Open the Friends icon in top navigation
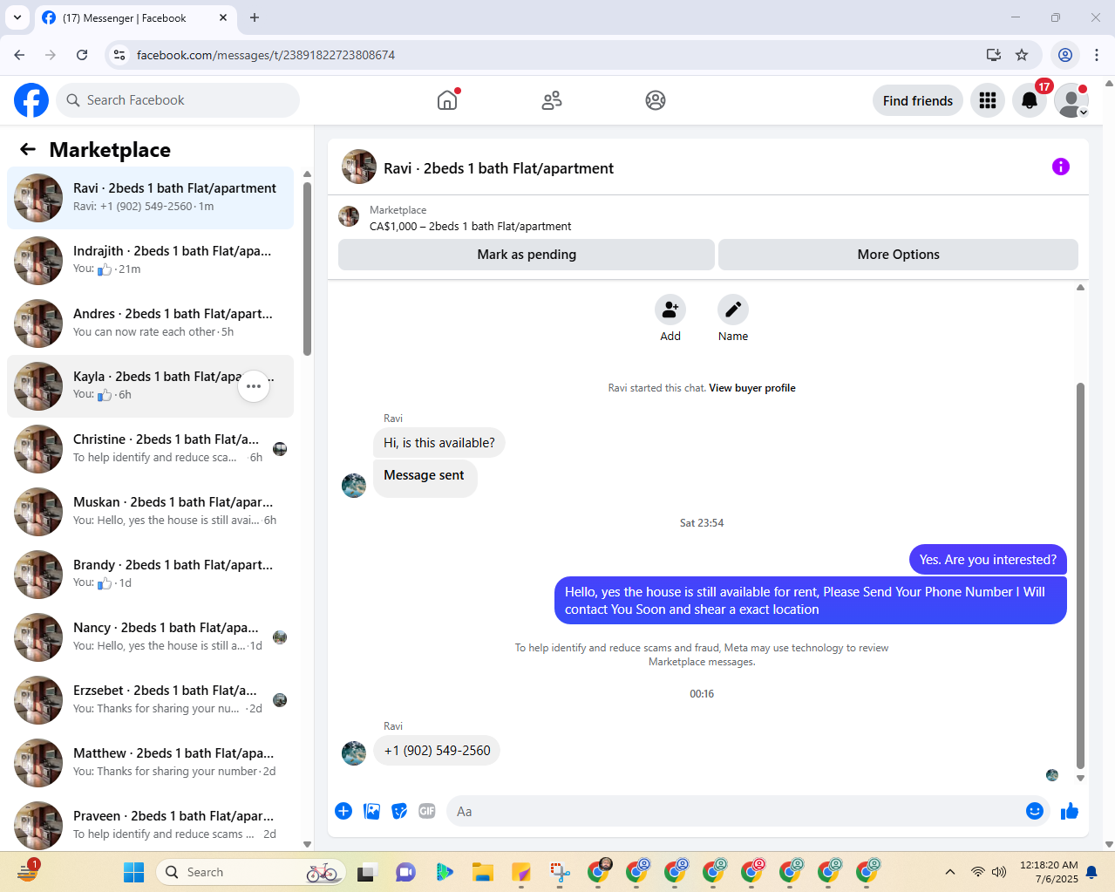The width and height of the screenshot is (1115, 892). pos(552,100)
